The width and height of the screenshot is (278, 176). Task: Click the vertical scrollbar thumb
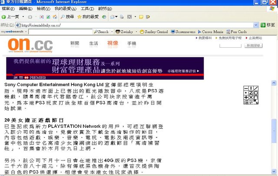[274, 131]
